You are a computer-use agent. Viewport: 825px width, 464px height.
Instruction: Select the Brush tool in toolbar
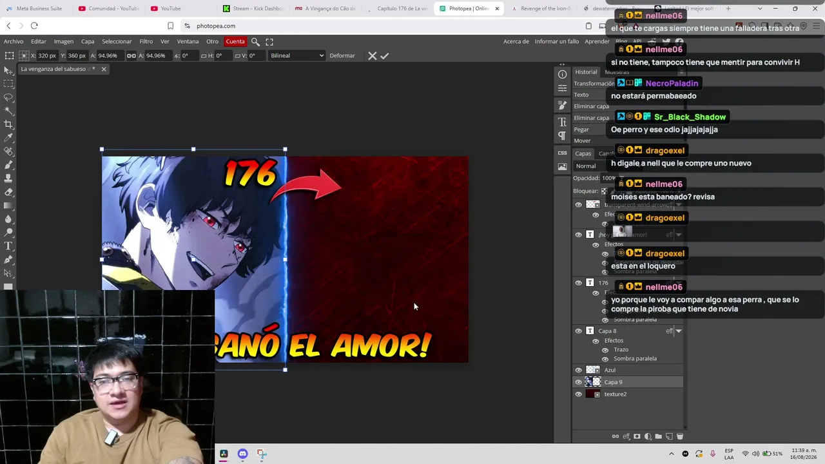pyautogui.click(x=8, y=165)
